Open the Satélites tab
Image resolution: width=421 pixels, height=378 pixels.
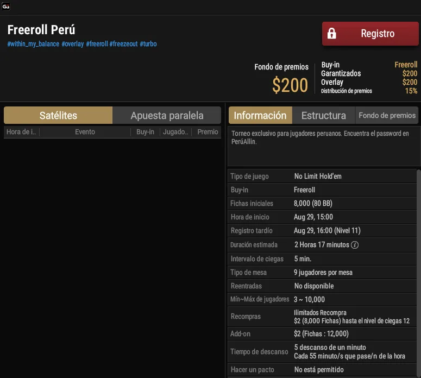click(58, 115)
